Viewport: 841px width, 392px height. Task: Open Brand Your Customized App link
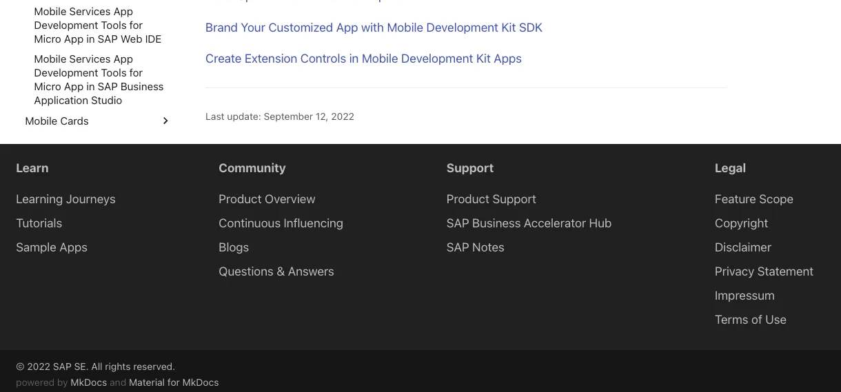(x=374, y=28)
